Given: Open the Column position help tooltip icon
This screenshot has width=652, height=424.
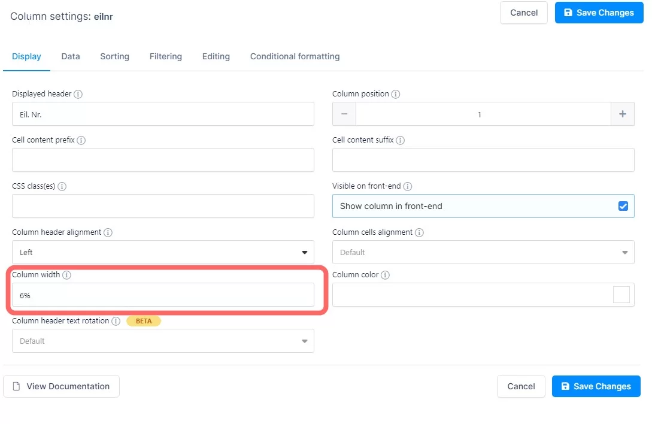Looking at the screenshot, I should [397, 94].
